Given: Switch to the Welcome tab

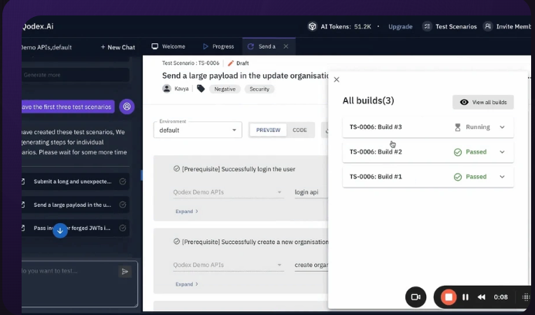Looking at the screenshot, I should (x=168, y=47).
